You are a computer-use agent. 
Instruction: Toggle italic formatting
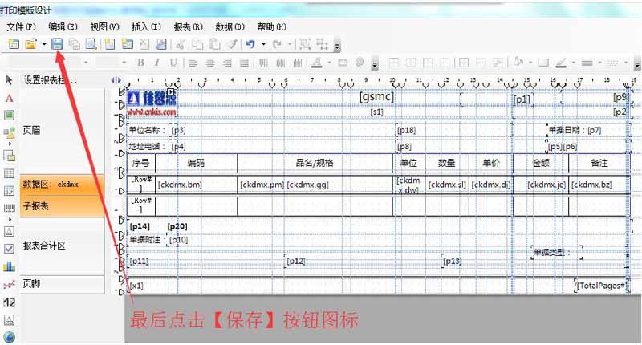(156, 63)
